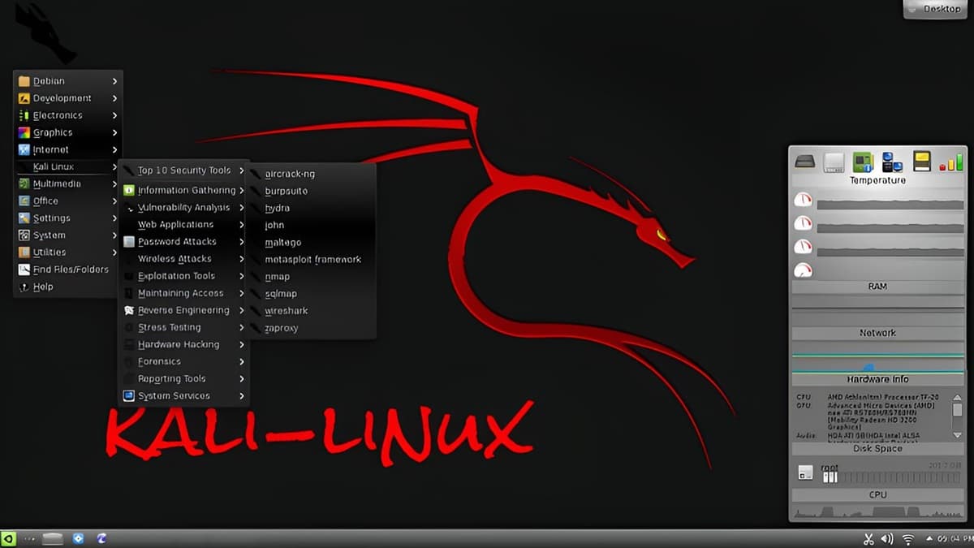Image resolution: width=974 pixels, height=548 pixels.
Task: Click the Information Gathering category icon
Action: pyautogui.click(x=128, y=190)
